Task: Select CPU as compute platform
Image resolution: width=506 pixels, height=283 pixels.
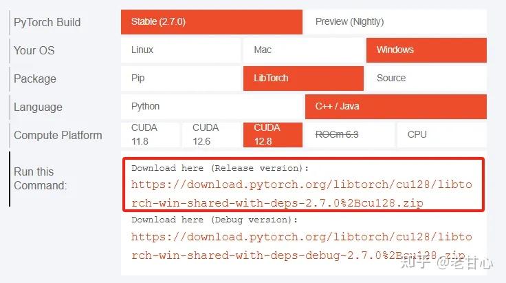Action: tap(442, 135)
